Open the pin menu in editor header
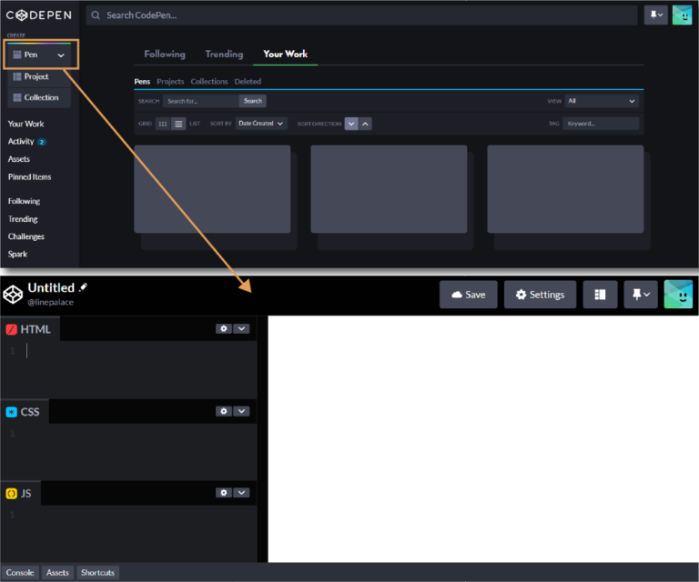 coord(641,295)
